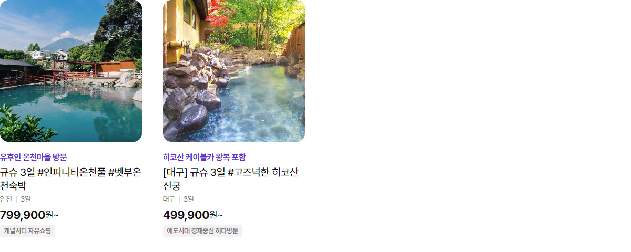Click the 대구 departure label under second card
Image resolution: width=631 pixels, height=252 pixels.
point(169,199)
